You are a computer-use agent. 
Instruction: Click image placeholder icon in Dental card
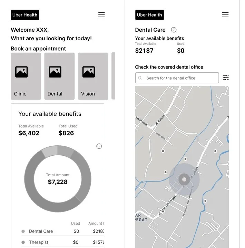point(55,72)
